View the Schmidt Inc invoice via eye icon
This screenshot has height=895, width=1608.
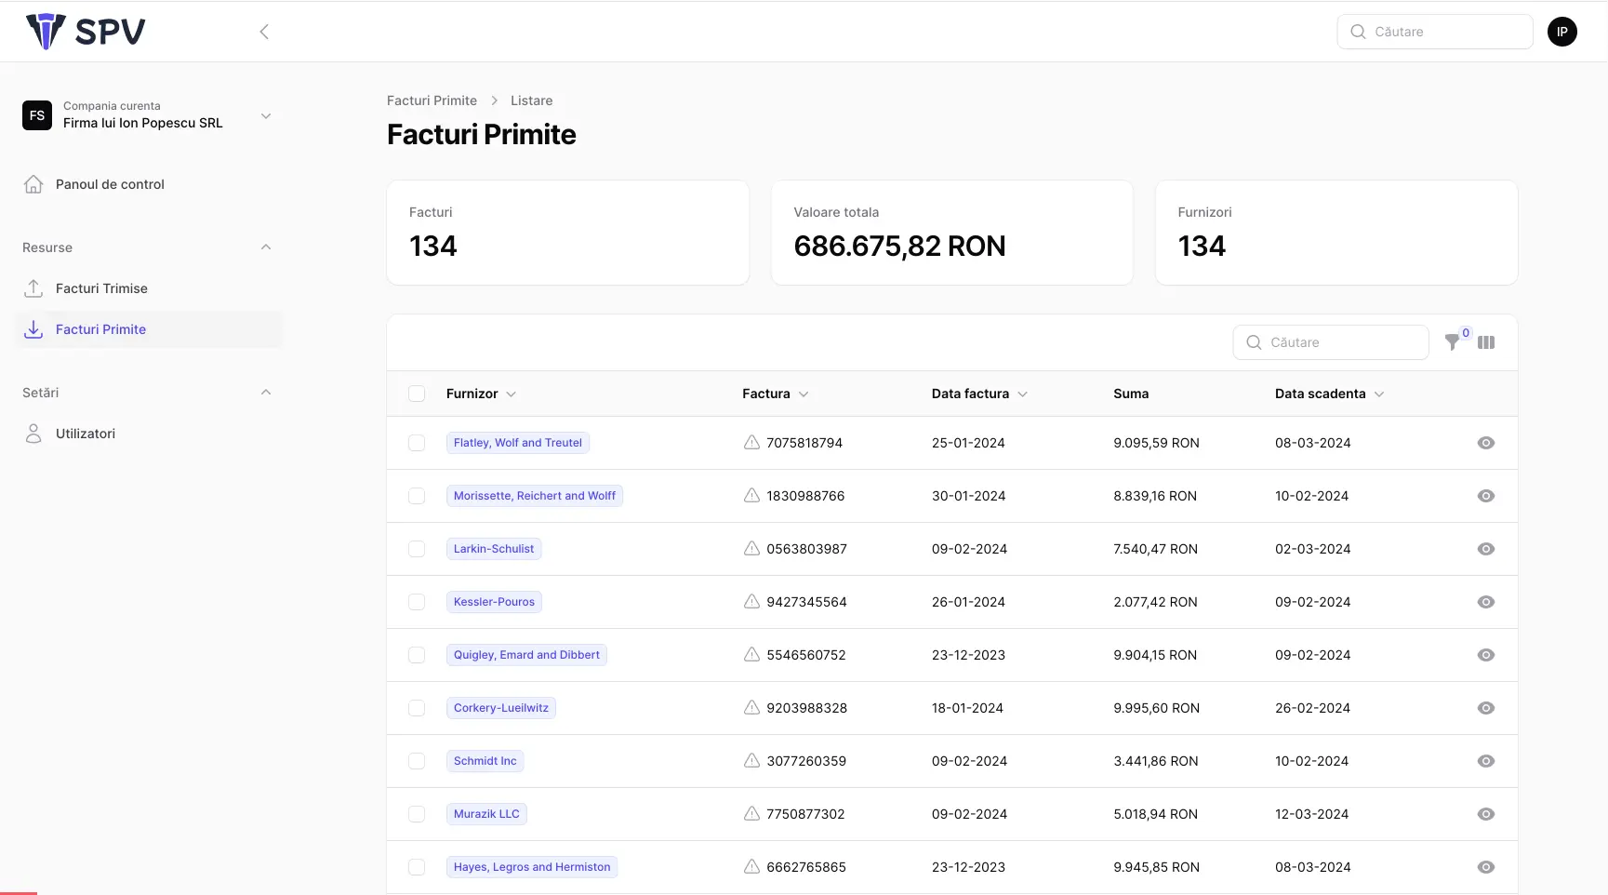pyautogui.click(x=1485, y=761)
